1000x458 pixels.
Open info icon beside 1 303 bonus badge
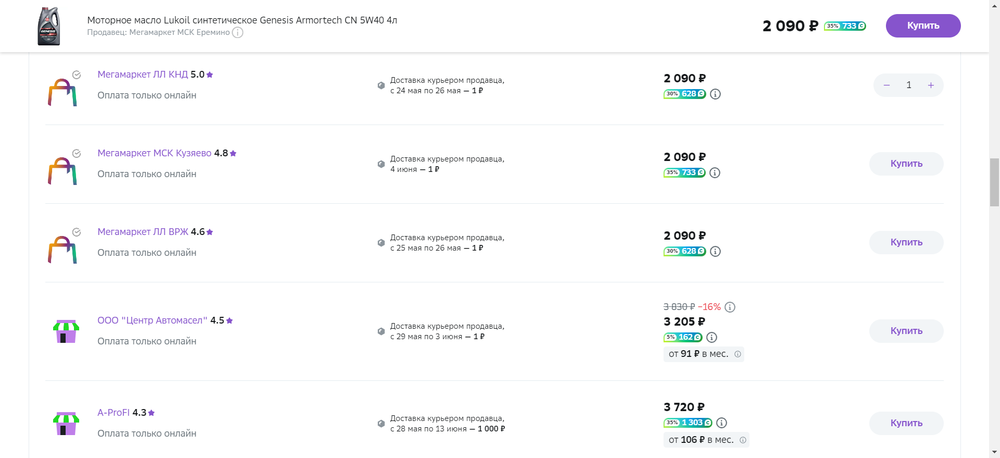(x=721, y=423)
